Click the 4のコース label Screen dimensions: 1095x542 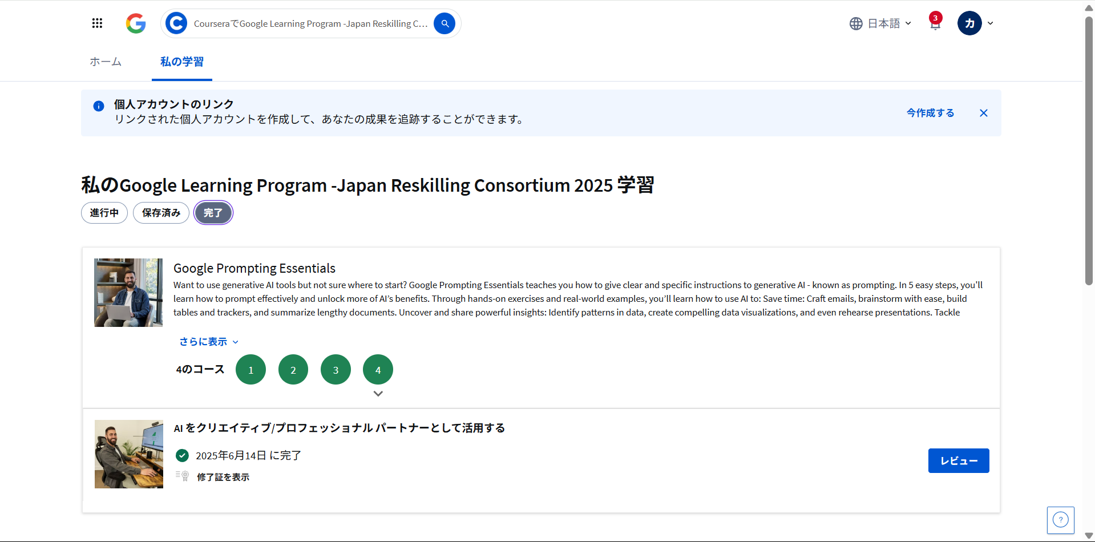point(200,370)
